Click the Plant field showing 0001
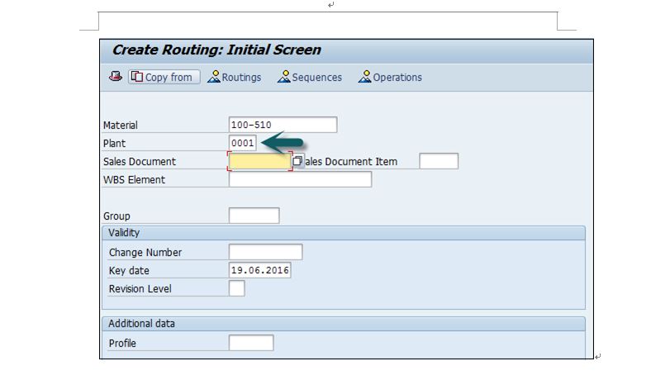The image size is (651, 375). (242, 143)
